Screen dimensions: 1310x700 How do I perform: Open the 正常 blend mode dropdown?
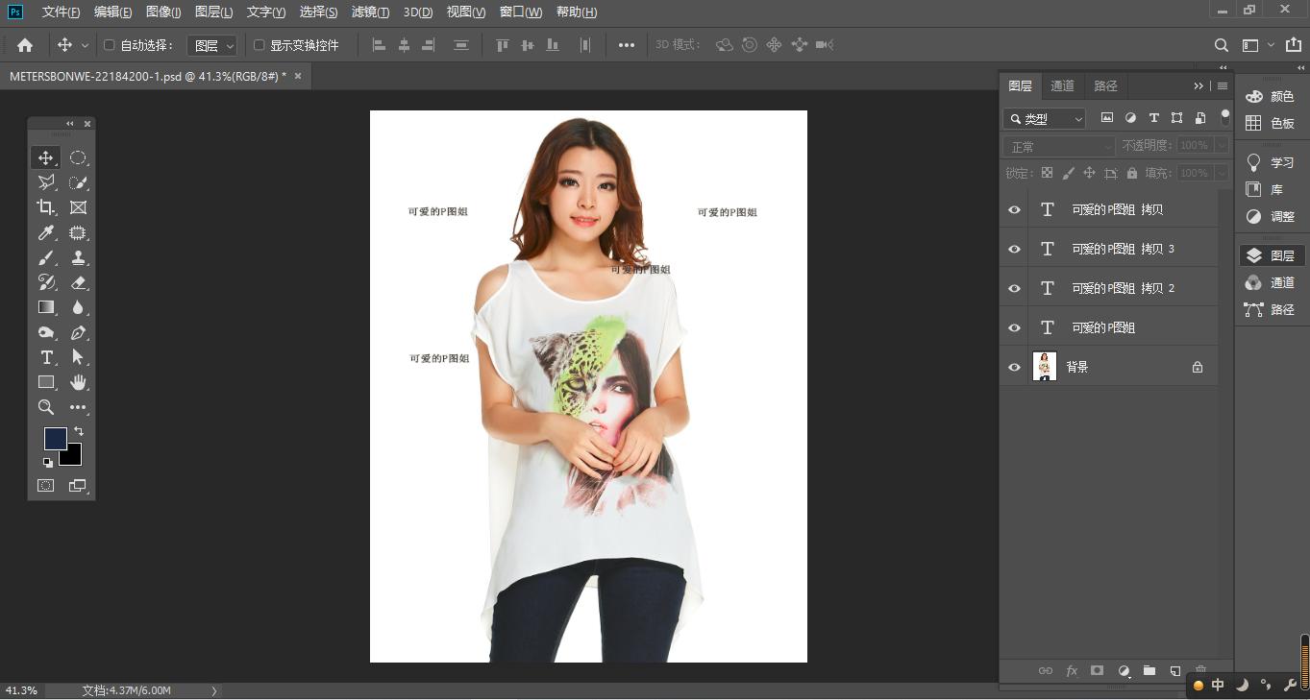(1058, 146)
